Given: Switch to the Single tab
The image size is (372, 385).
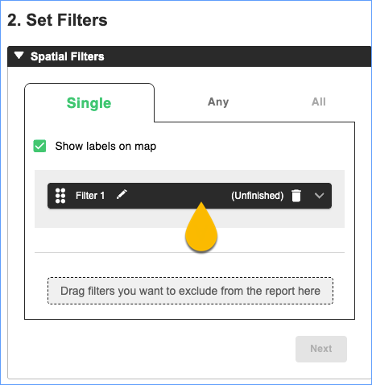Looking at the screenshot, I should (x=89, y=103).
